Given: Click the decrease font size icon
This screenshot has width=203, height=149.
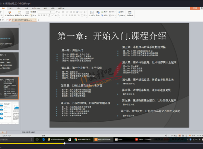Looking at the screenshot, I should (x=59, y=12).
